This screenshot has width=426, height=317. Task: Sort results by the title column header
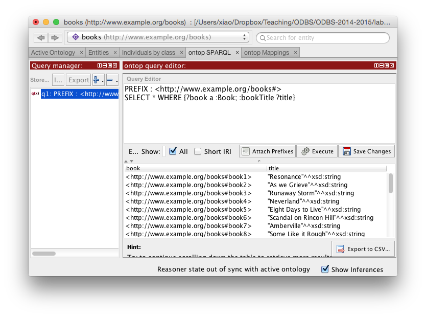pyautogui.click(x=326, y=168)
